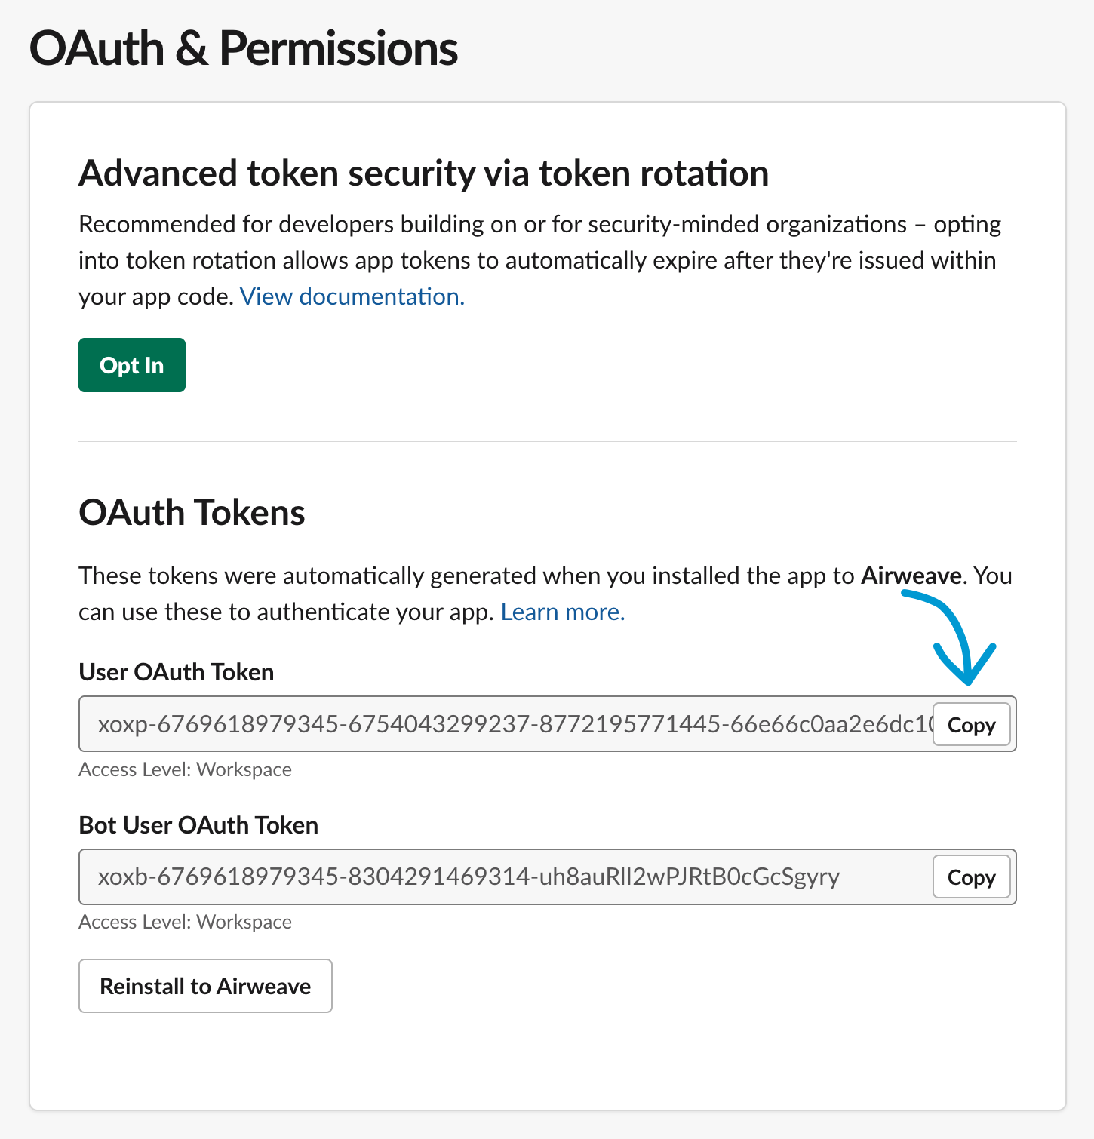Click the "Advanced token security" heading

(423, 173)
